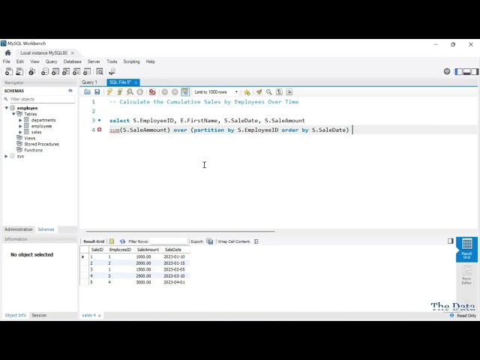Sort by the SaleAmount column header
Image resolution: width=480 pixels, height=360 pixels.
pos(148,250)
